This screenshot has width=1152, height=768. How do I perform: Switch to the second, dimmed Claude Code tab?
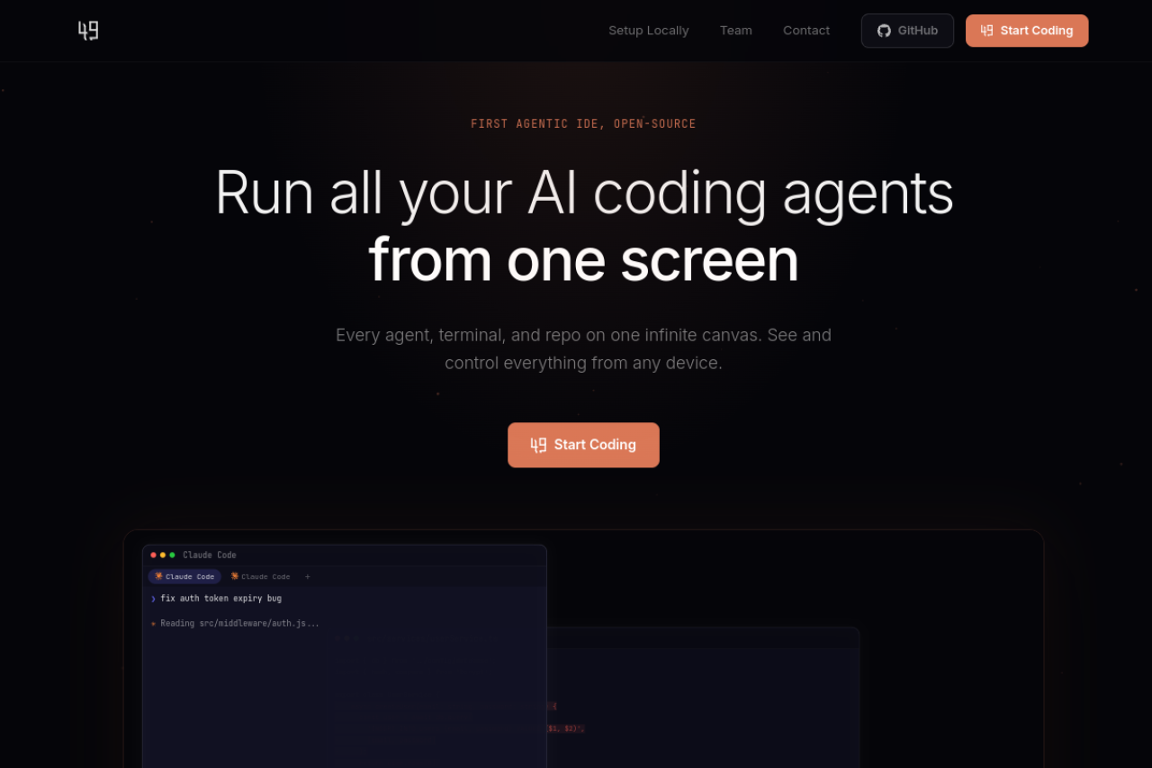260,576
